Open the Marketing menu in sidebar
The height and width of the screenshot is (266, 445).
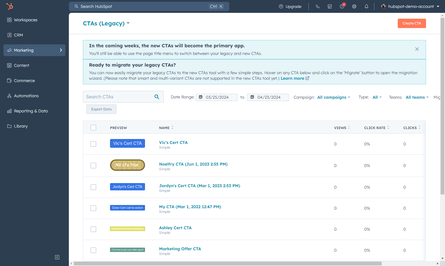click(34, 50)
